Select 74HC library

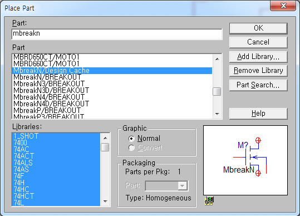click(x=56, y=189)
